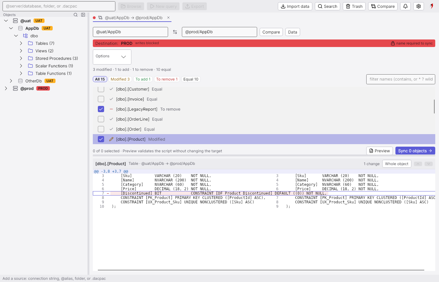The height and width of the screenshot is (282, 439).
Task: Check the [dbo].[Order] checkbox
Action: [x=101, y=129]
